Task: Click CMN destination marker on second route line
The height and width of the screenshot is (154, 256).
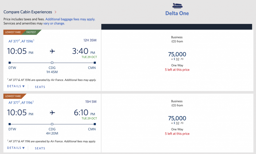Action: (x=95, y=124)
